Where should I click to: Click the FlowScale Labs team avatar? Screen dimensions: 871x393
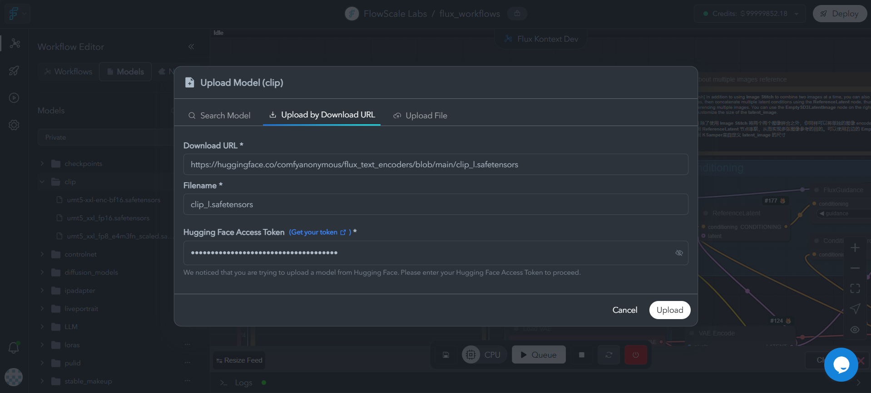coord(352,14)
